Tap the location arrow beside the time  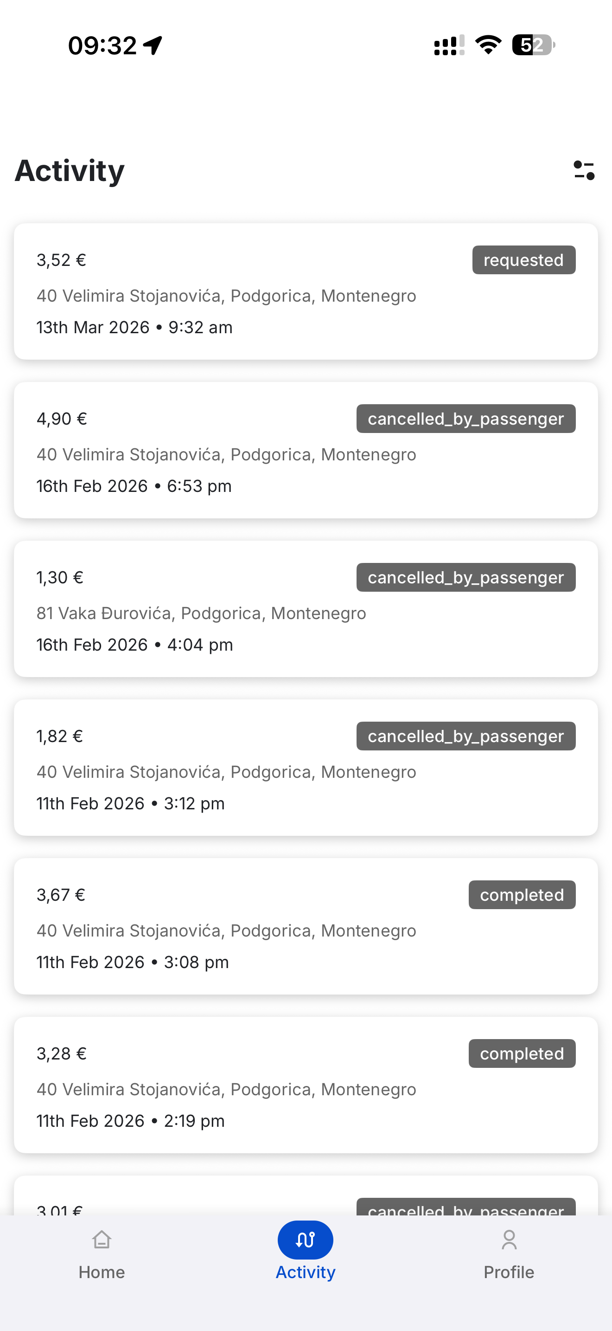coord(153,45)
